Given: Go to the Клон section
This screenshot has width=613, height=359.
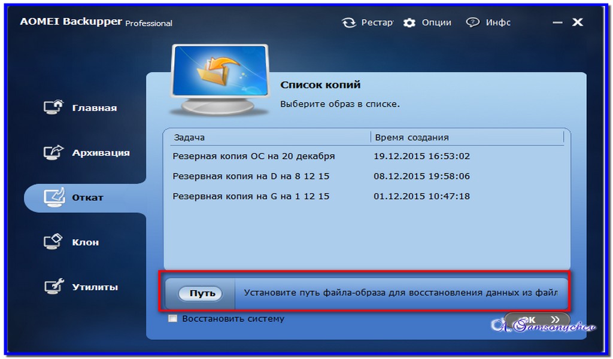Looking at the screenshot, I should click(85, 242).
